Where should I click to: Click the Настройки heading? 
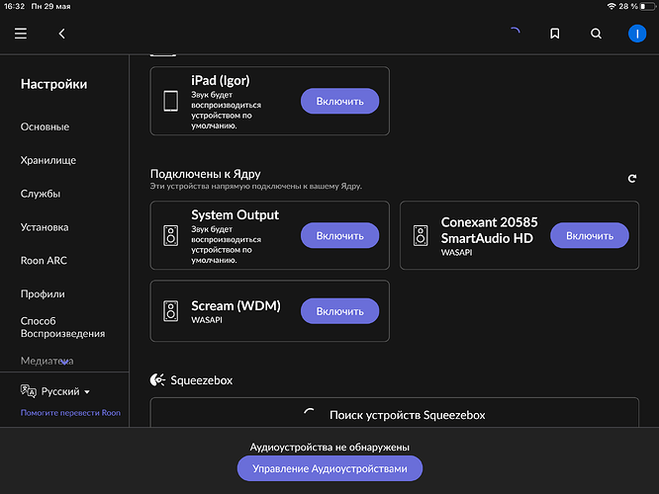click(53, 84)
